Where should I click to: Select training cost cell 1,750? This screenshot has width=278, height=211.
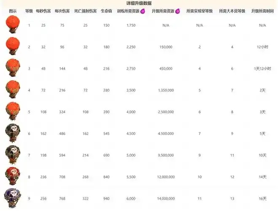tap(131, 25)
